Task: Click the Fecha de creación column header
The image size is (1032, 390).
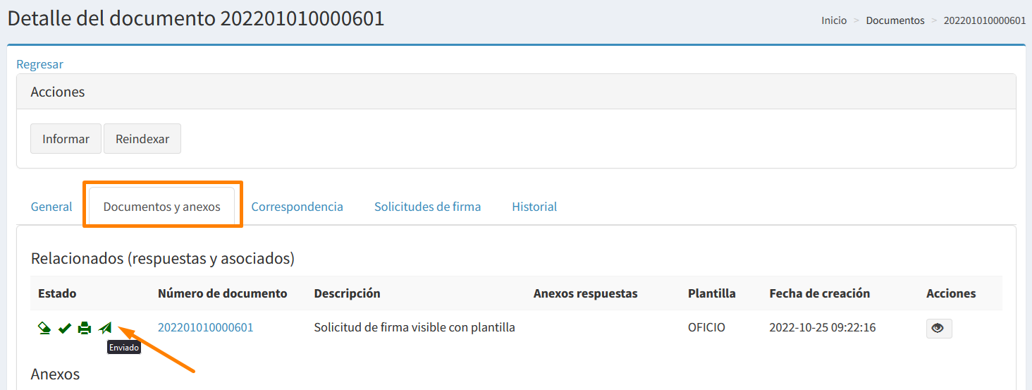Action: 820,293
